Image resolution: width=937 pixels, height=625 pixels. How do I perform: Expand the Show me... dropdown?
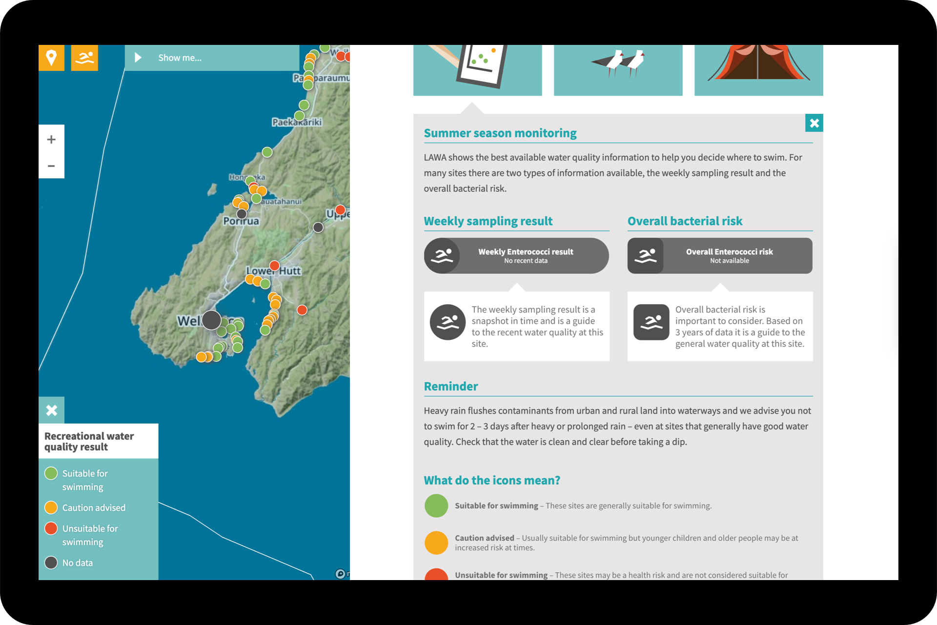(x=212, y=58)
